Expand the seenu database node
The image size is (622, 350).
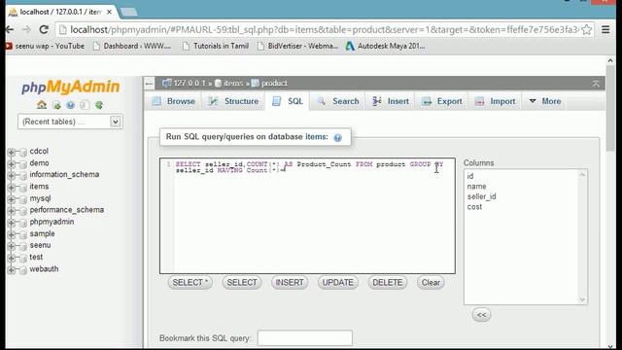point(11,246)
